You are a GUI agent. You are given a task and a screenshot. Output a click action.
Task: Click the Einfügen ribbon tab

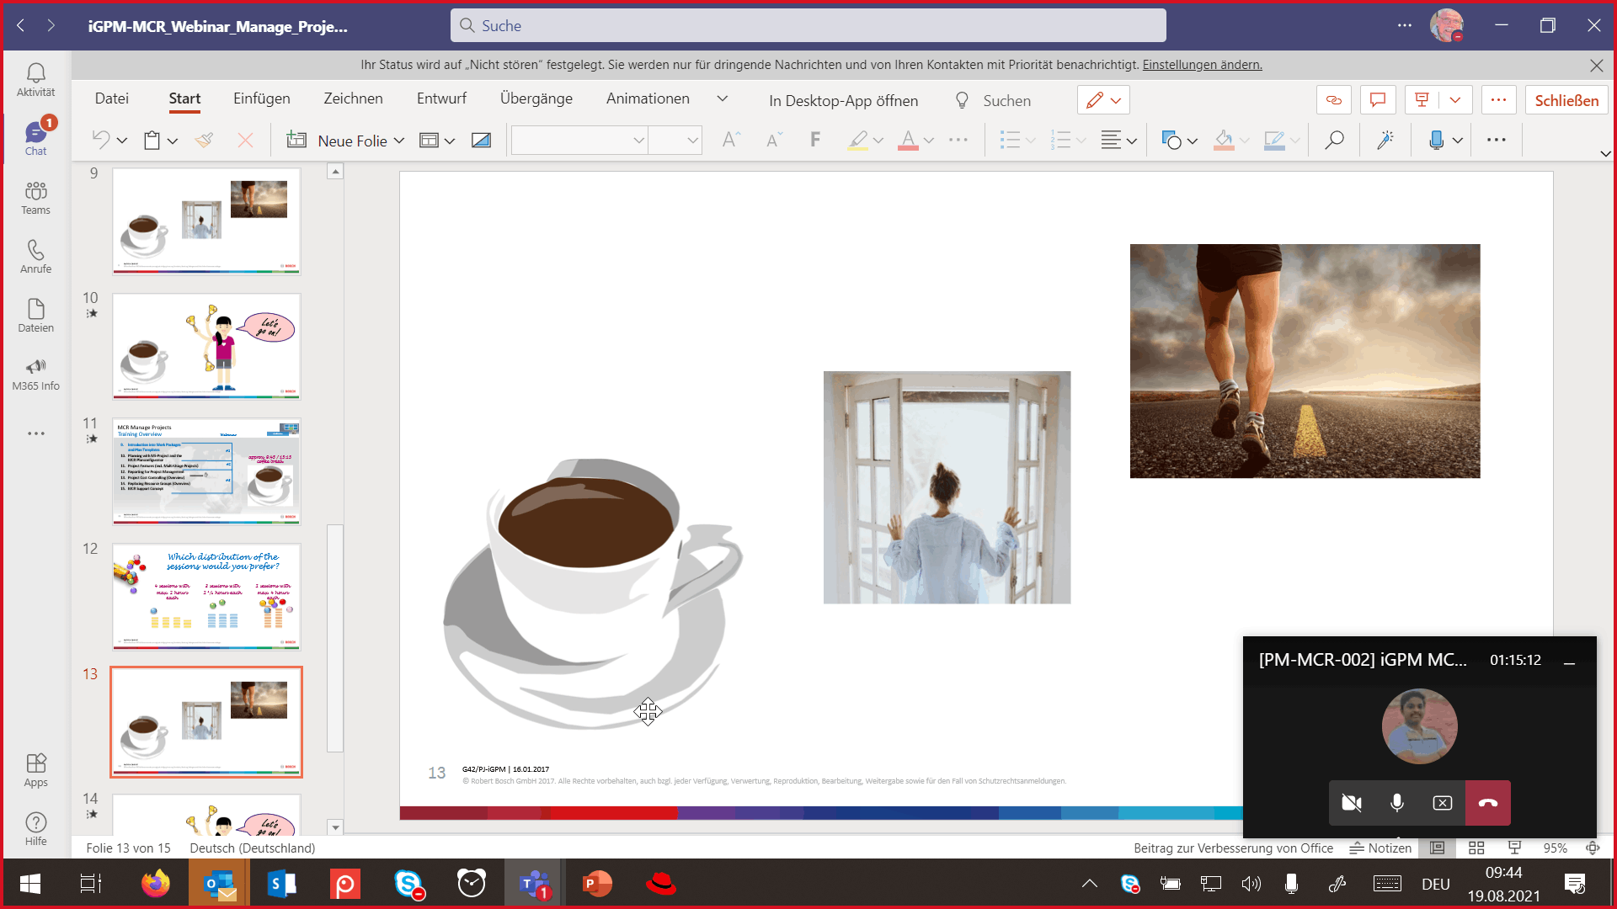(262, 100)
